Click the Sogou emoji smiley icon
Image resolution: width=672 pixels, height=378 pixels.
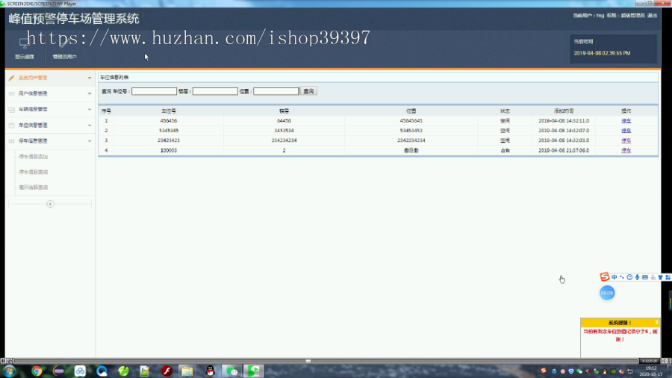[x=629, y=277]
